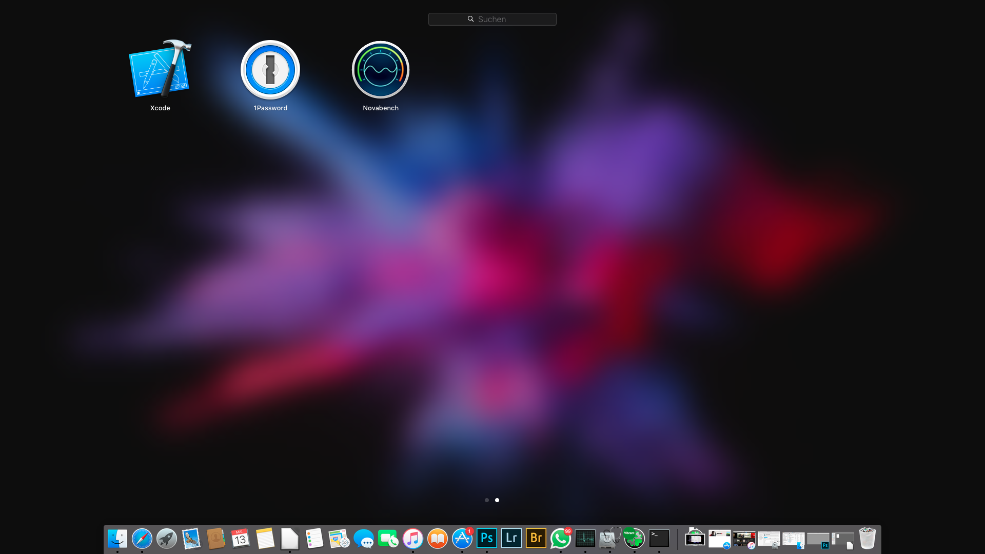Open Adobe Lightroom from Dock
The height and width of the screenshot is (554, 985).
tap(511, 538)
